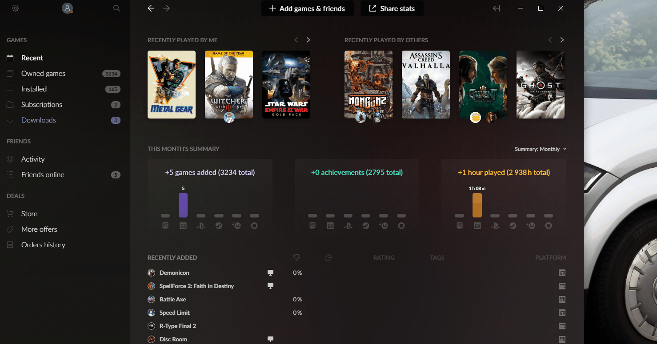Click the Orders history receipt icon
657x344 pixels.
pyautogui.click(x=10, y=245)
